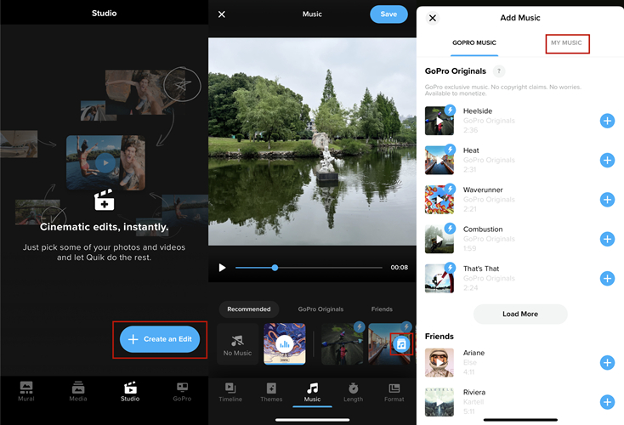The width and height of the screenshot is (624, 425).
Task: Open the GoPro Originals help question mark
Action: (x=499, y=71)
